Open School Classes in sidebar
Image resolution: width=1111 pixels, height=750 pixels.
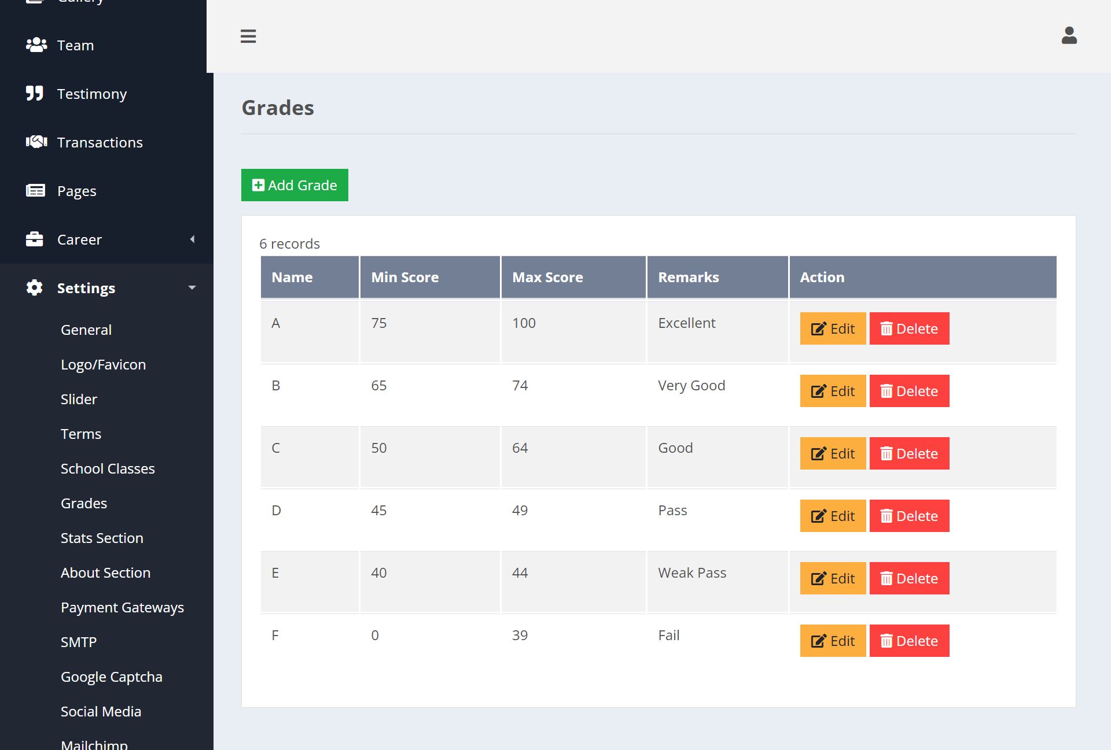(108, 468)
